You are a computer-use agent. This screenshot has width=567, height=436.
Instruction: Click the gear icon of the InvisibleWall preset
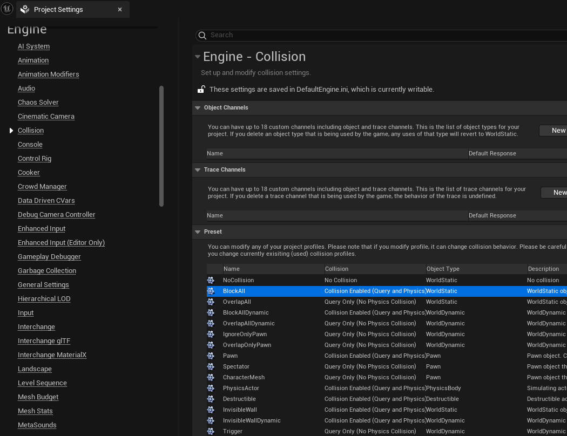tap(211, 410)
